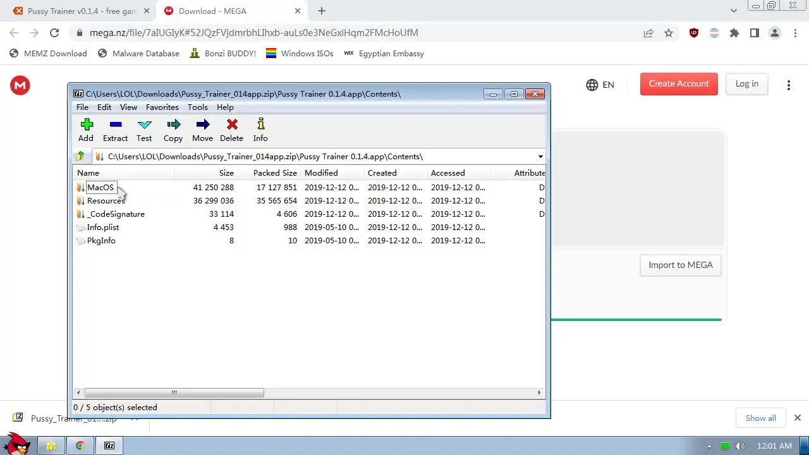Select the Resources folder row

click(x=310, y=201)
